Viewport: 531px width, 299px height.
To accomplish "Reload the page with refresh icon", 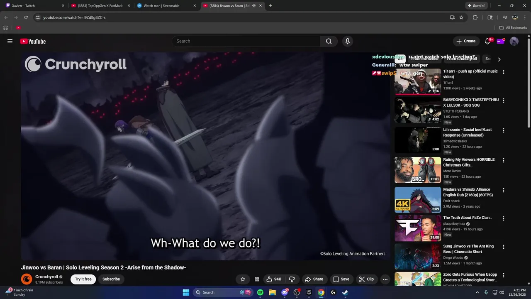I will (x=26, y=17).
